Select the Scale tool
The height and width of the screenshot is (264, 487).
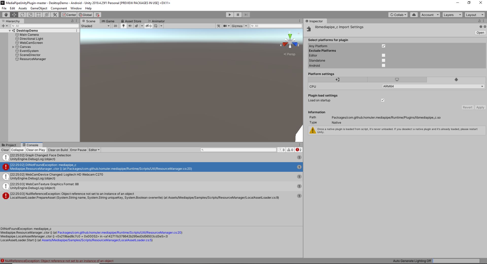[30, 15]
